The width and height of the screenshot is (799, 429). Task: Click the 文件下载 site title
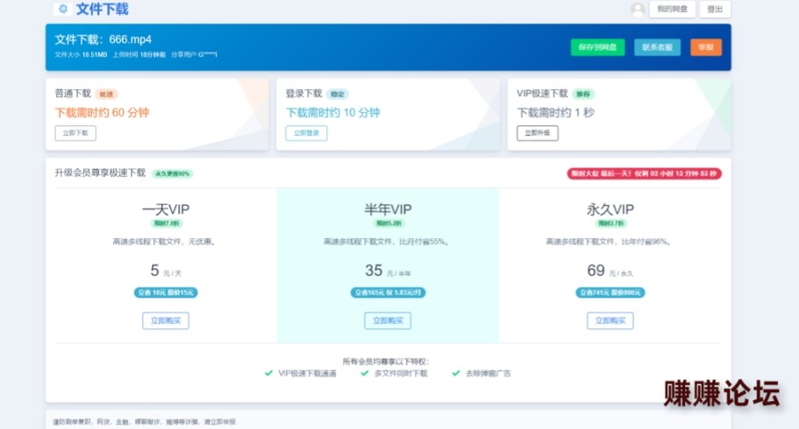102,9
